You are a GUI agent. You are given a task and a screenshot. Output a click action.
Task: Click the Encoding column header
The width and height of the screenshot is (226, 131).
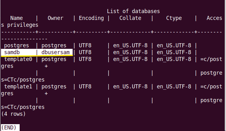pos(91,18)
